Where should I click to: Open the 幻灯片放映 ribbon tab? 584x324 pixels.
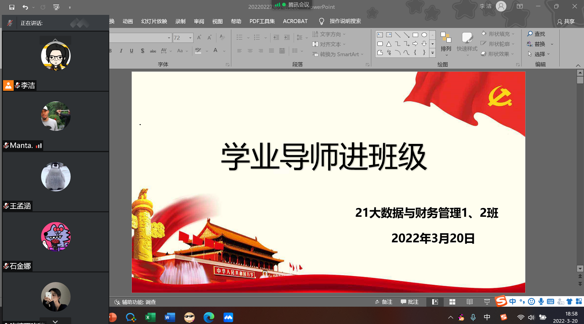(x=154, y=21)
